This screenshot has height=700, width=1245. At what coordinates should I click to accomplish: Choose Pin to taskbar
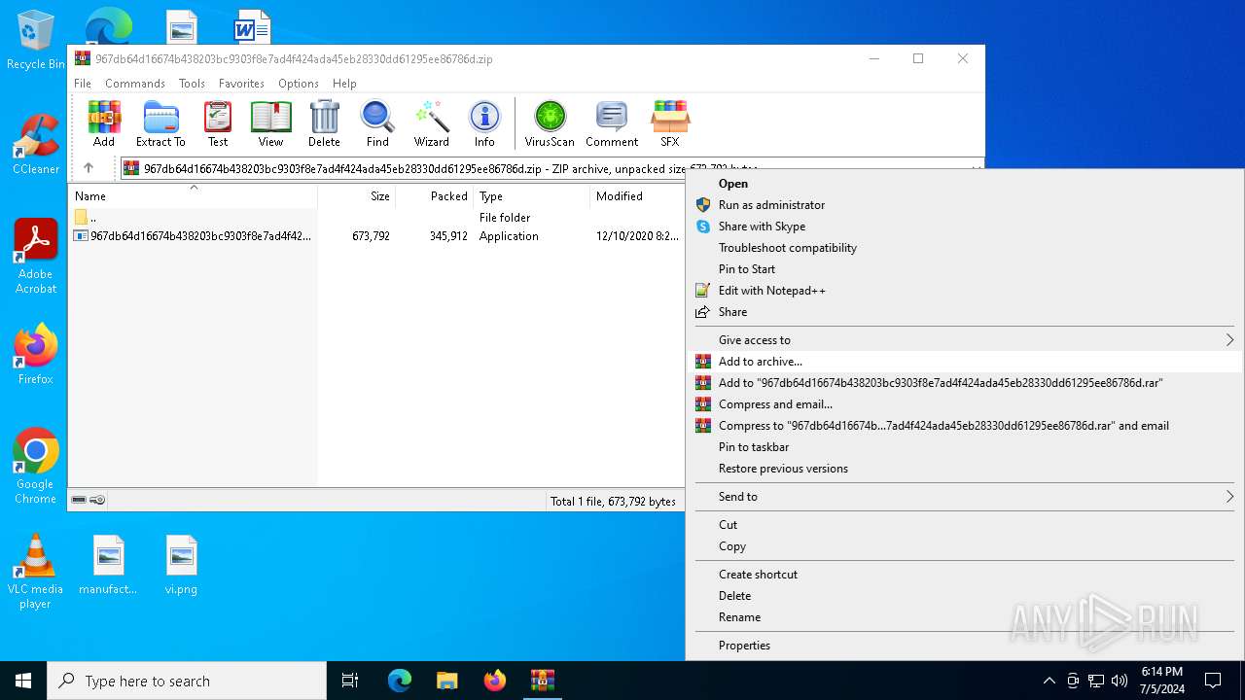pyautogui.click(x=965, y=446)
